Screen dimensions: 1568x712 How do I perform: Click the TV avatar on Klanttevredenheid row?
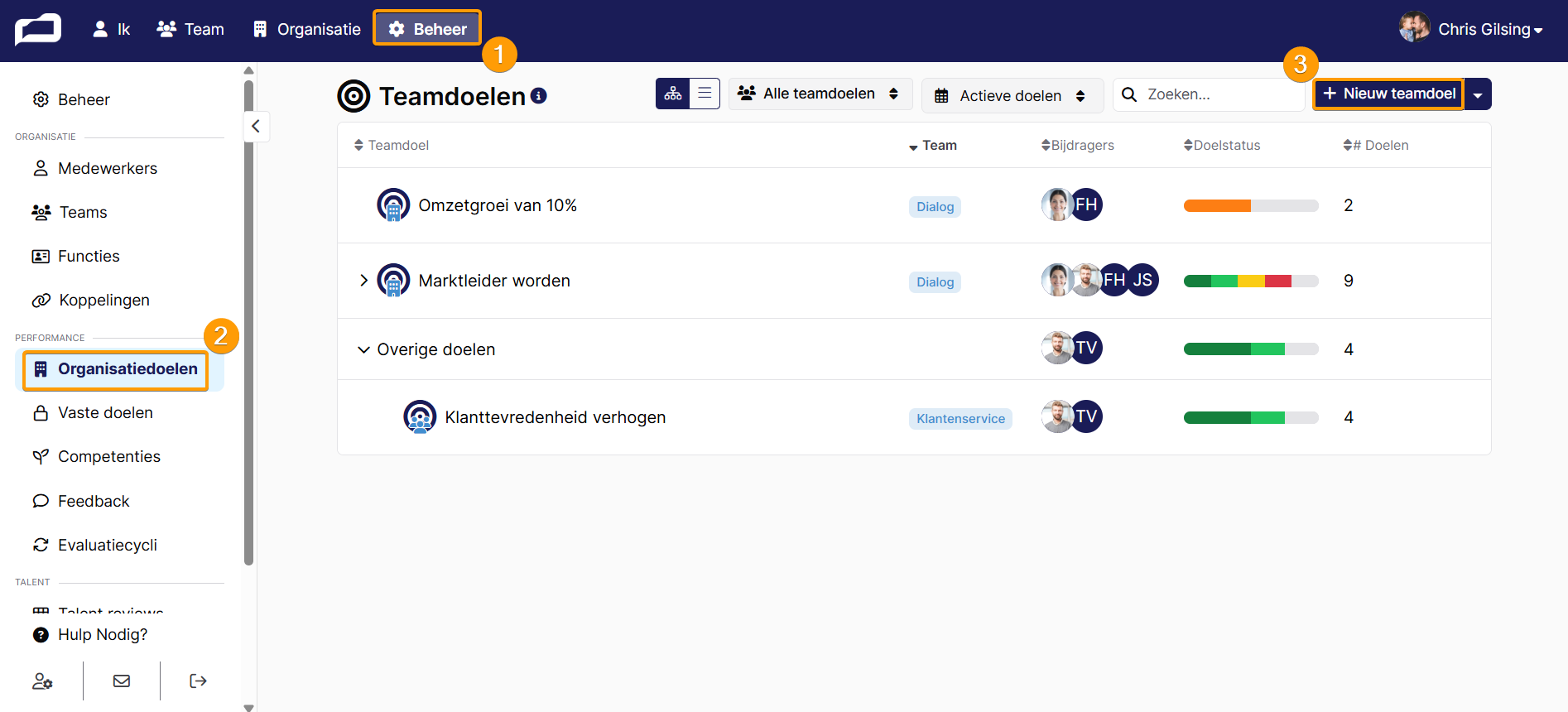(x=1086, y=416)
